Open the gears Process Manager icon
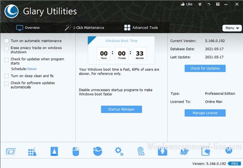Viewport: 243px width, 168px height. (119, 151)
